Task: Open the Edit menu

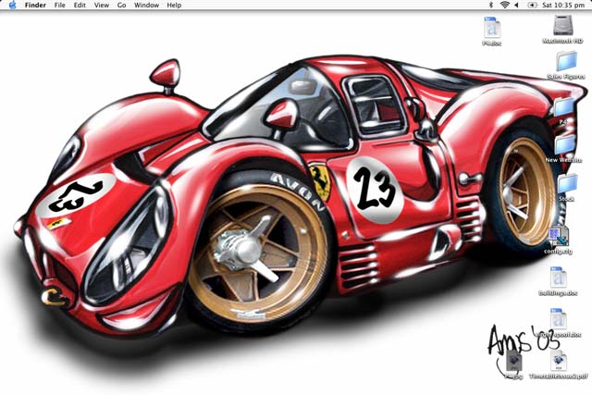Action: pyautogui.click(x=80, y=6)
